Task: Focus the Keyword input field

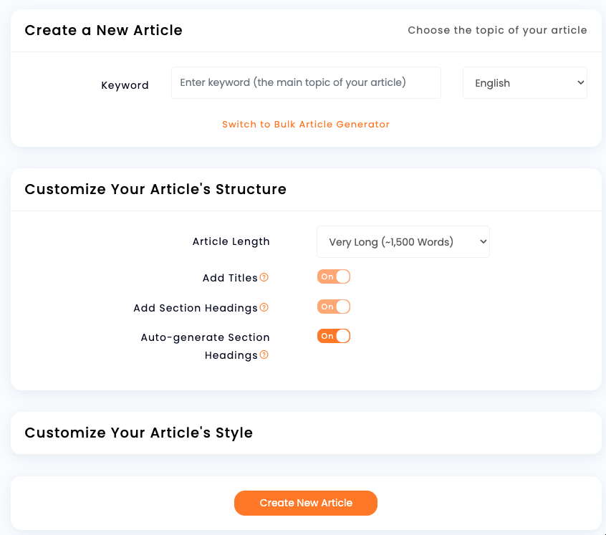Action: click(306, 82)
